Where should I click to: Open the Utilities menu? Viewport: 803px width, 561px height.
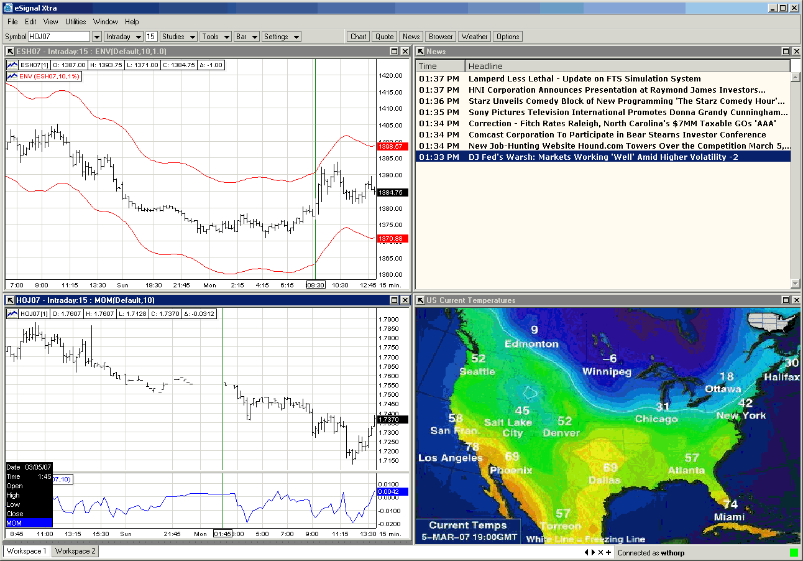75,21
